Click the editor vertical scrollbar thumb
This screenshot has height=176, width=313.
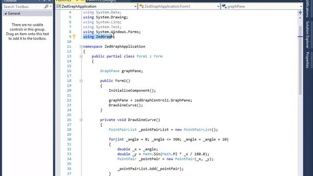tap(300, 60)
